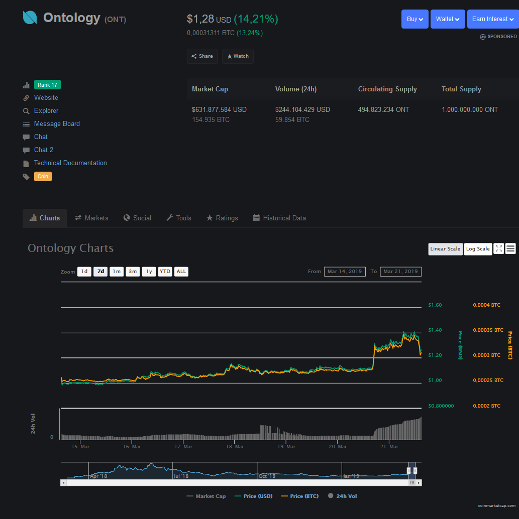519x519 pixels.
Task: Set chart zoom to YTD
Action: (x=165, y=272)
